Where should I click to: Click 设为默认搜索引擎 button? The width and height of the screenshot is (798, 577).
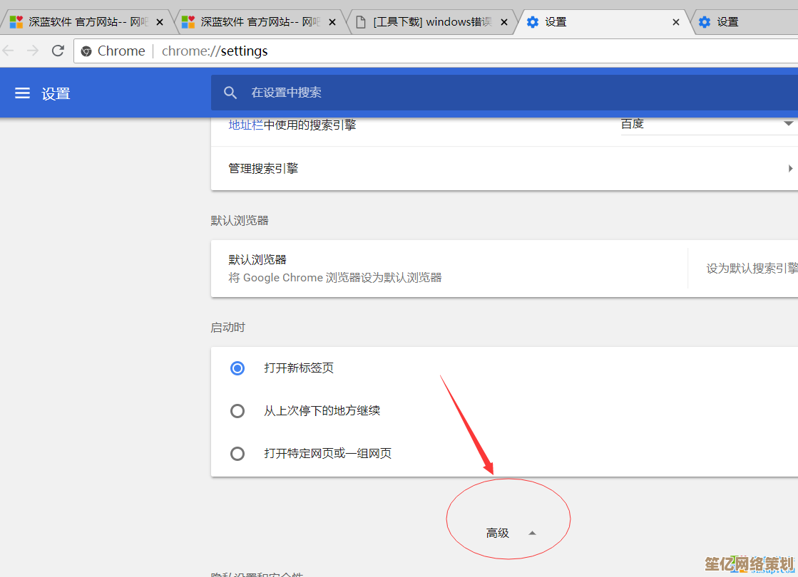(752, 269)
